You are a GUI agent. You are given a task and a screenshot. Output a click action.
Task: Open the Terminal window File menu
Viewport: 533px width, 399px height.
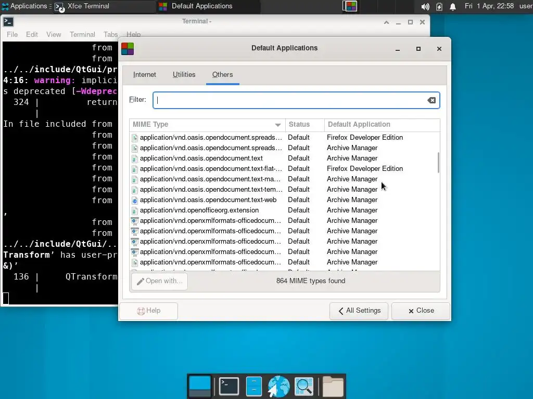click(12, 35)
